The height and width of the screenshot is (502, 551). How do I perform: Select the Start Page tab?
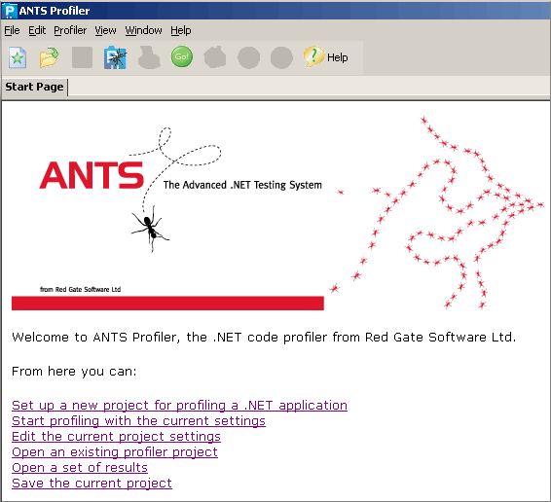[34, 87]
